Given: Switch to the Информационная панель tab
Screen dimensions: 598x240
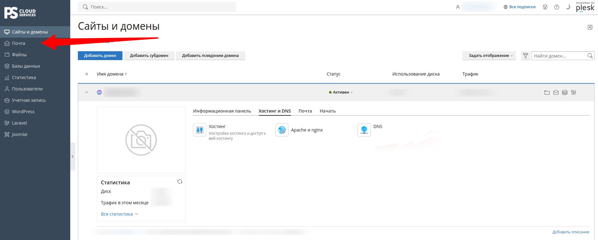Looking at the screenshot, I should [222, 111].
